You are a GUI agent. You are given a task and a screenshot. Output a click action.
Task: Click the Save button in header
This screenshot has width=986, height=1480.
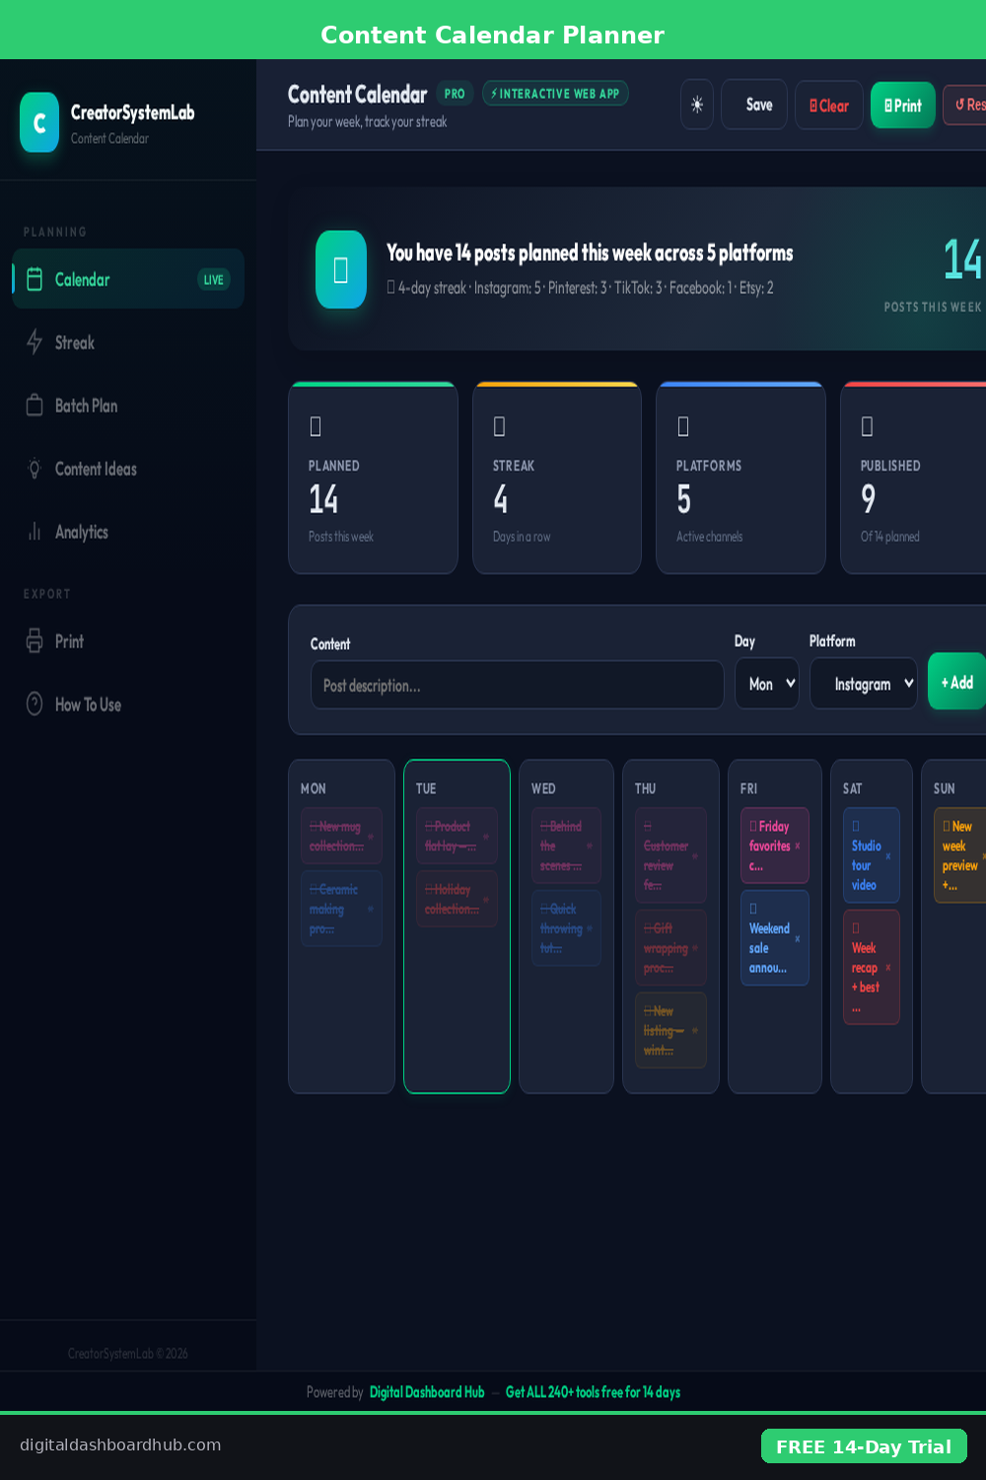pyautogui.click(x=754, y=105)
